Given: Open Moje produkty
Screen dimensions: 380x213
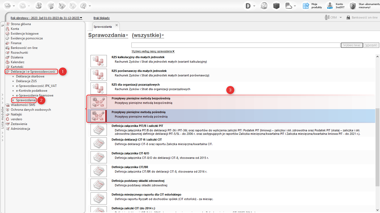Looking at the screenshot, I should click(x=312, y=6).
